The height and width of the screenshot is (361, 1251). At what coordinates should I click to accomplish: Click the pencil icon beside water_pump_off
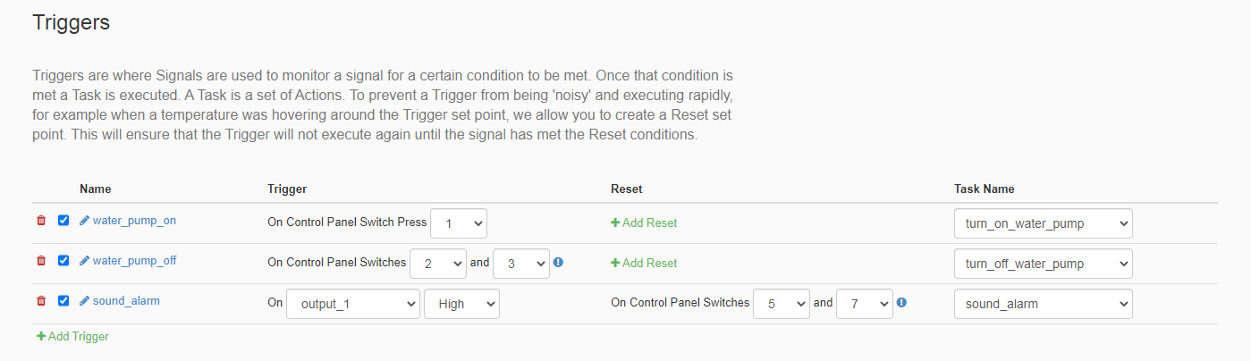click(85, 261)
